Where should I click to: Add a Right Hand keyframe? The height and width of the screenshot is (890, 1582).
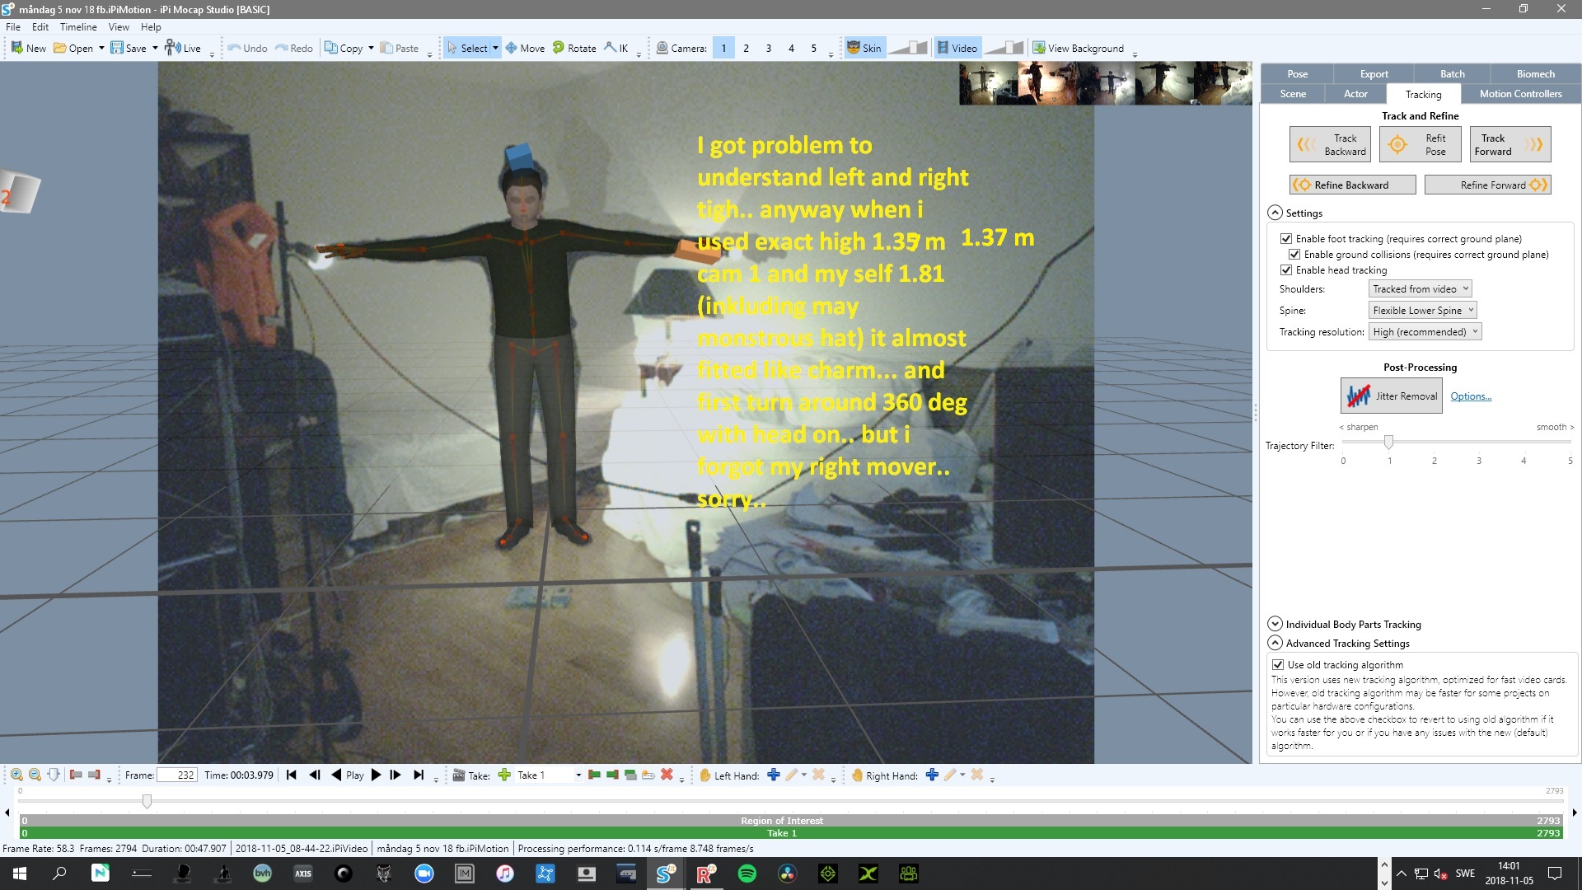click(x=932, y=775)
